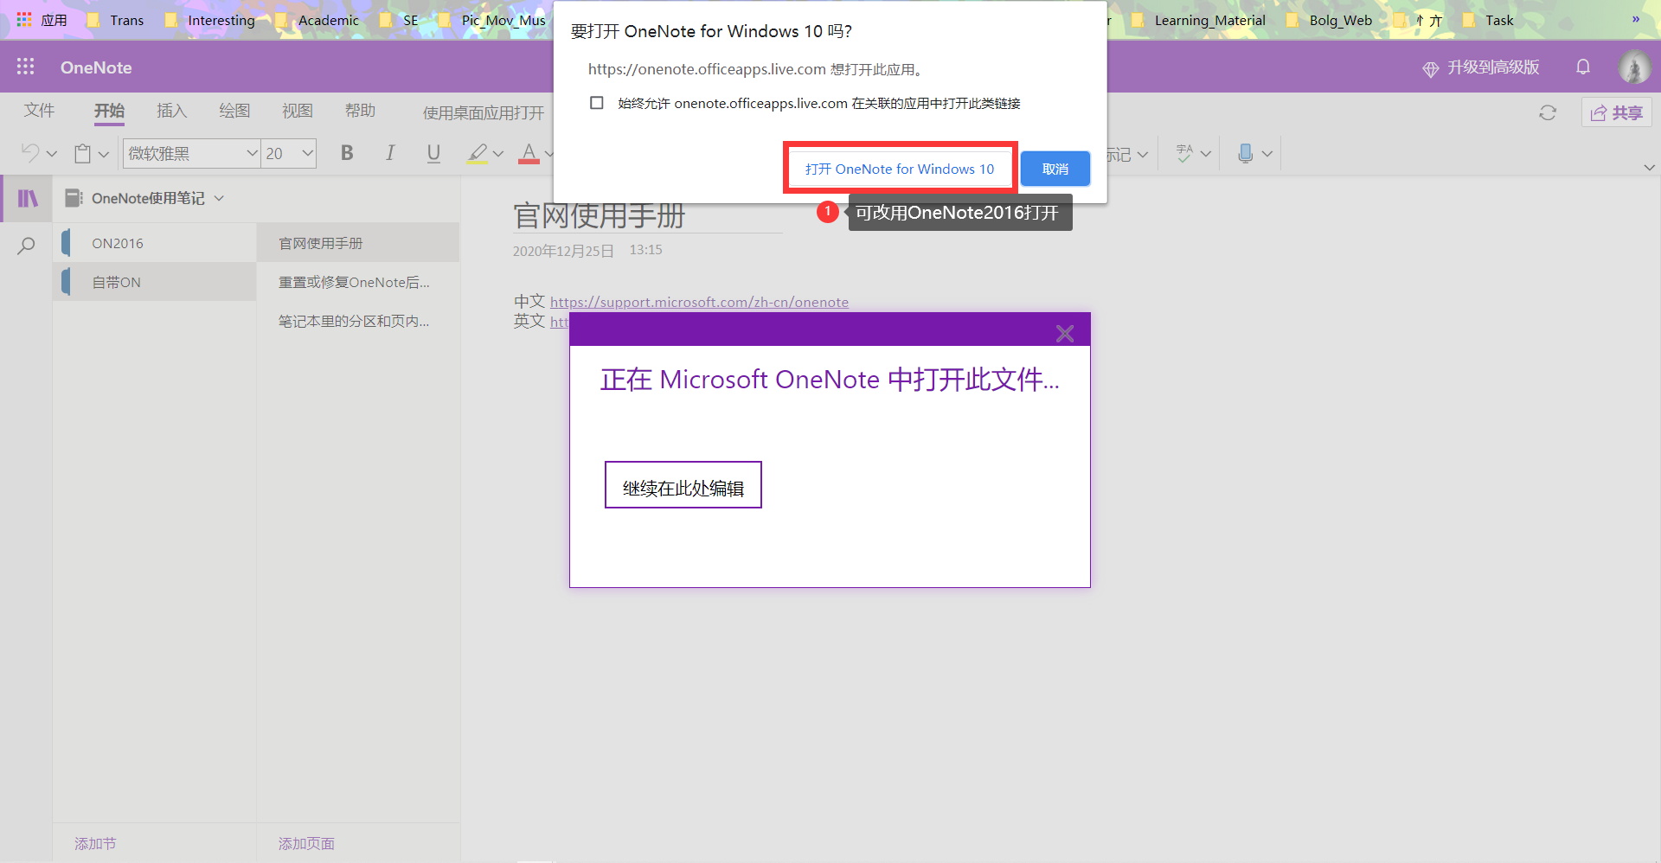Switch to the 帮助 ribbon tab
This screenshot has height=863, width=1661.
coord(360,111)
